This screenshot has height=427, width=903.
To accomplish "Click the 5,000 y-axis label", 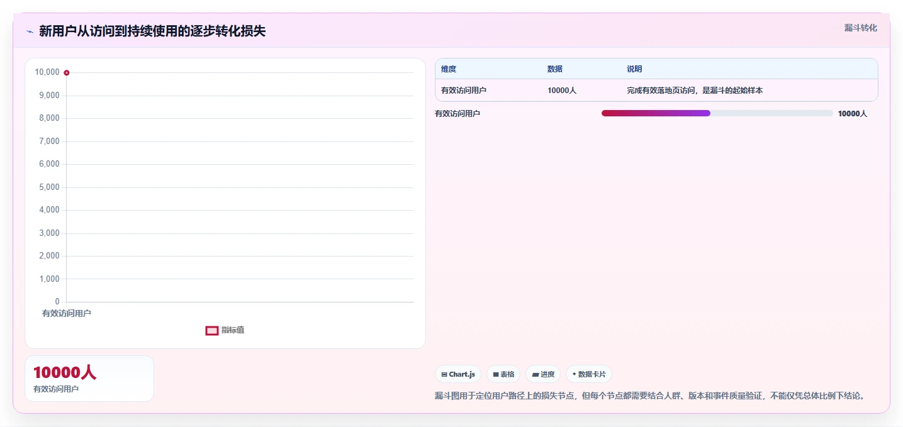I will tap(49, 187).
